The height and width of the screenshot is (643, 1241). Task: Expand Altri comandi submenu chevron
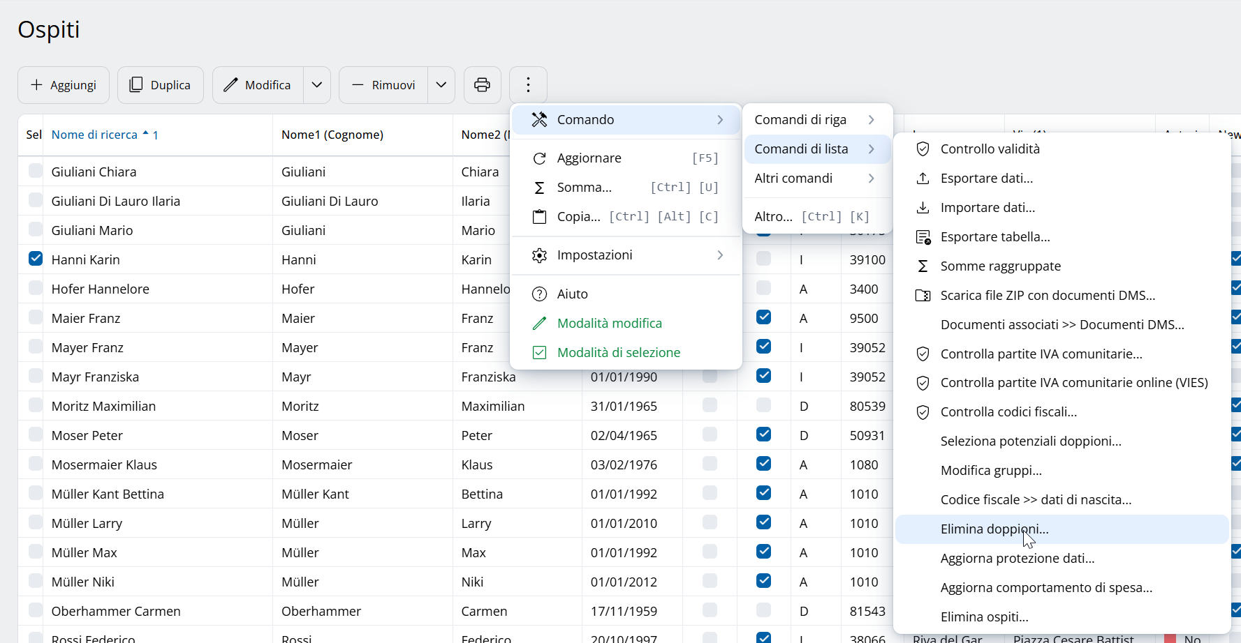(871, 179)
